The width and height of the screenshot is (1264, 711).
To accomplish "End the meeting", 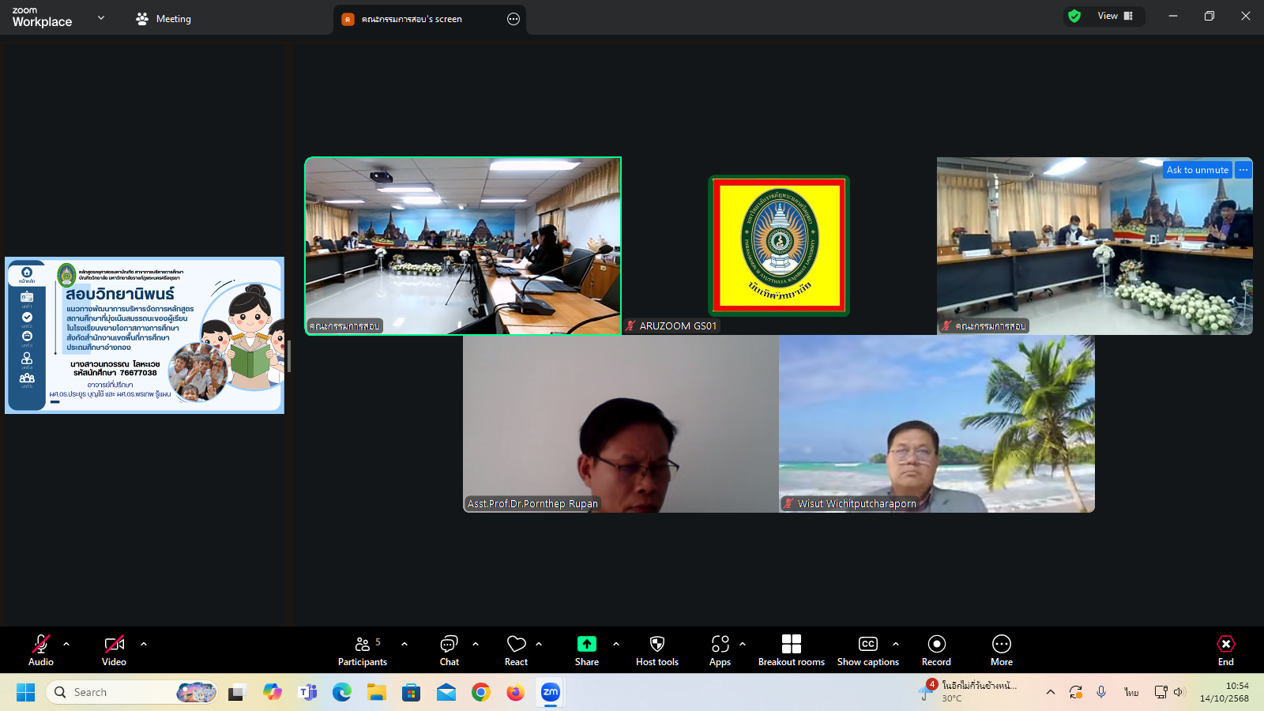I will pyautogui.click(x=1225, y=650).
